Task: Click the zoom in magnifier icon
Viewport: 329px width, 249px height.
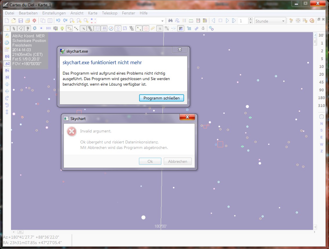Action: click(72, 21)
